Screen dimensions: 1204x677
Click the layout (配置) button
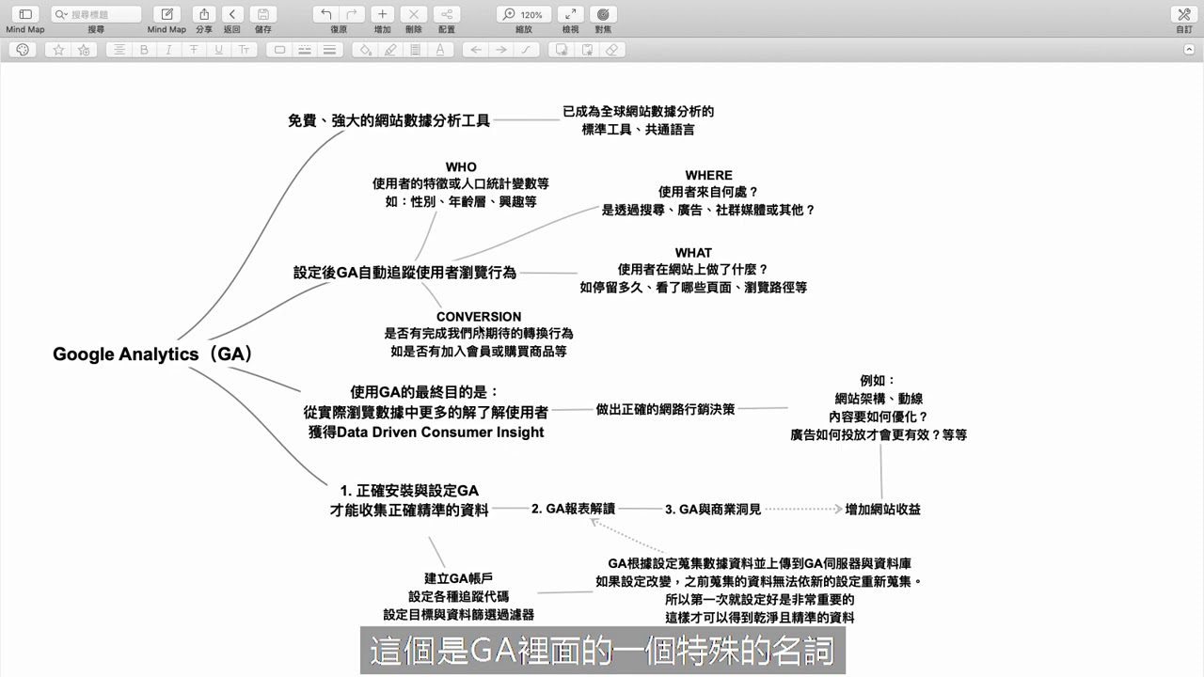click(446, 14)
